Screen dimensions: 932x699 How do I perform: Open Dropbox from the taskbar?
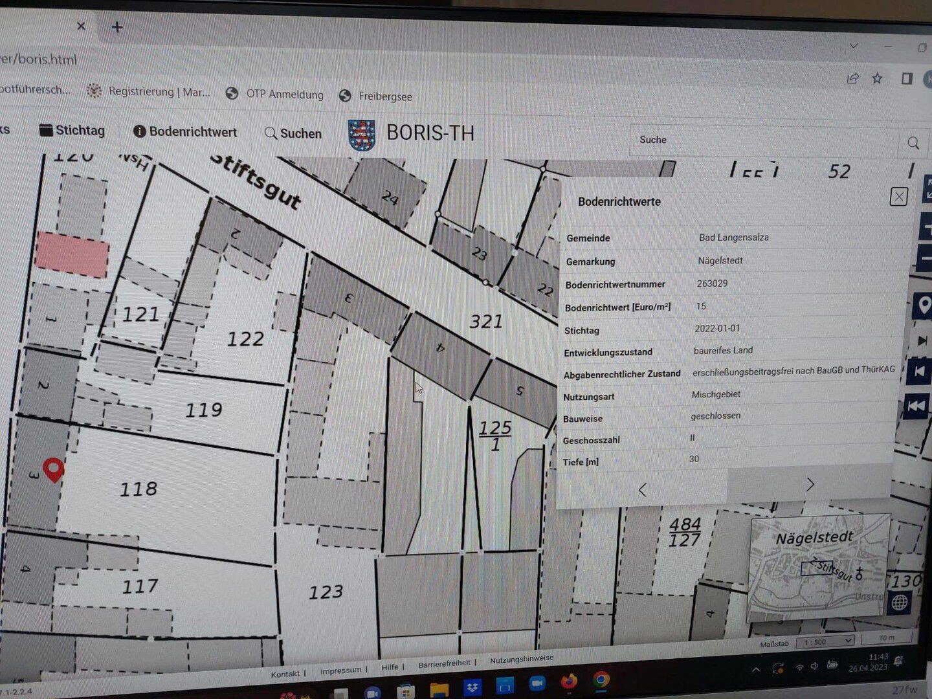[472, 686]
